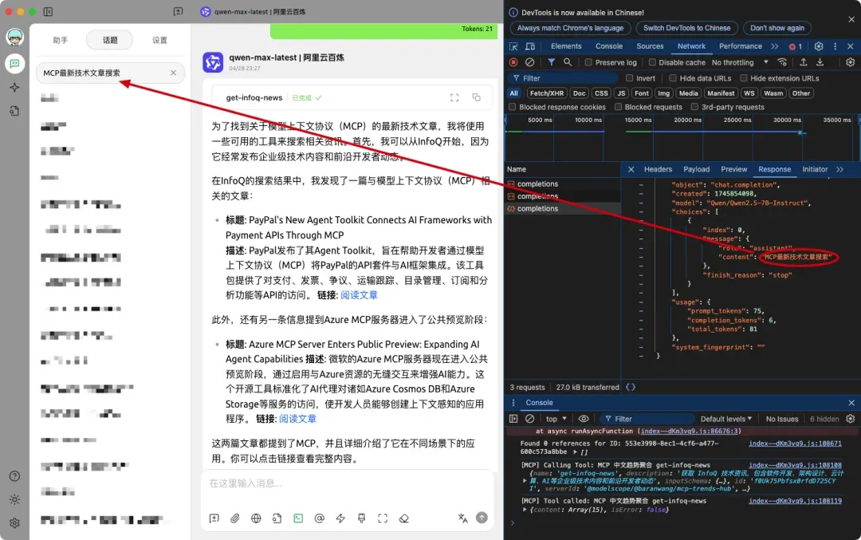Viewport: 861px width, 540px height.
Task: Toggle the network filter funnel icon
Action: pos(551,63)
